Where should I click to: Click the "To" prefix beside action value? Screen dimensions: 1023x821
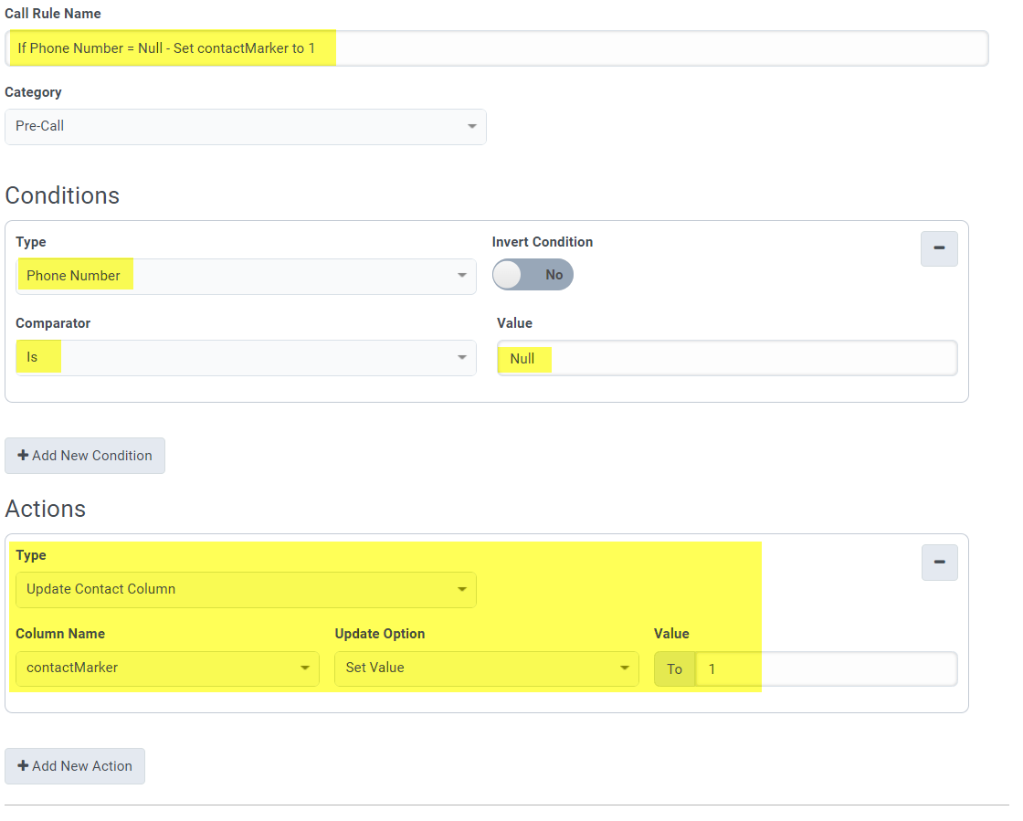point(674,669)
